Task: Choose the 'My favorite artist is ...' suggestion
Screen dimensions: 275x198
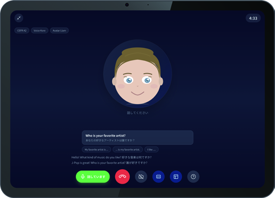Action: coord(96,150)
